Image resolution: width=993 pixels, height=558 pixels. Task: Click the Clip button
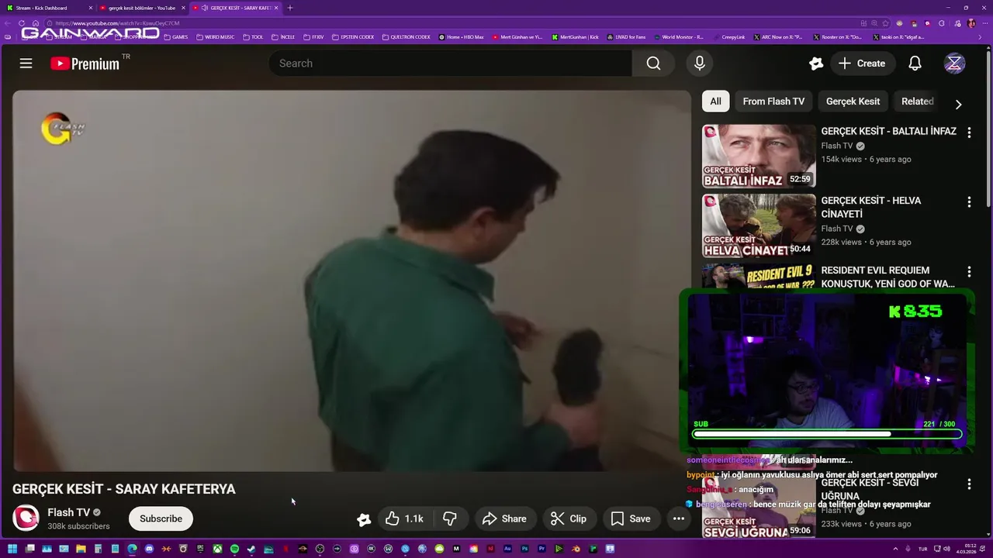[x=569, y=518]
